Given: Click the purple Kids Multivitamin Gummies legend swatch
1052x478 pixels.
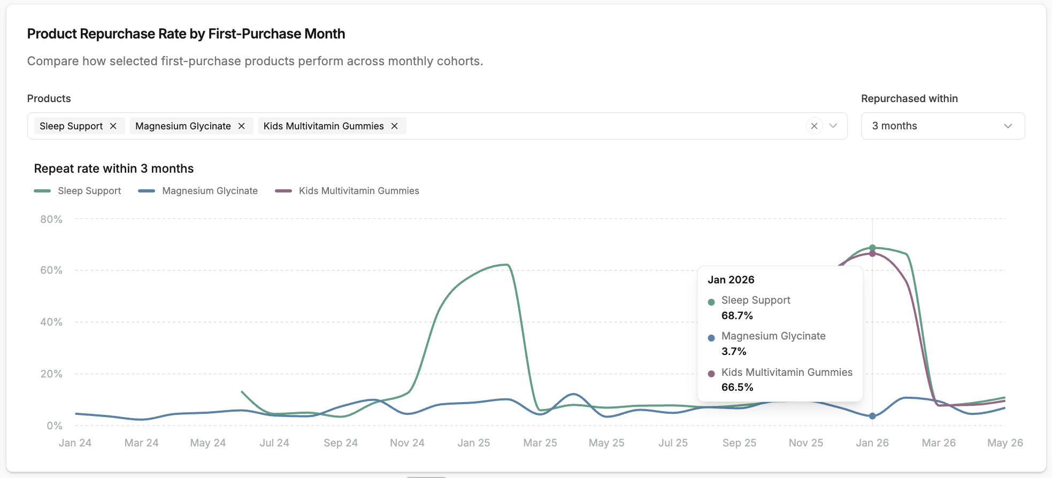Looking at the screenshot, I should tap(283, 191).
